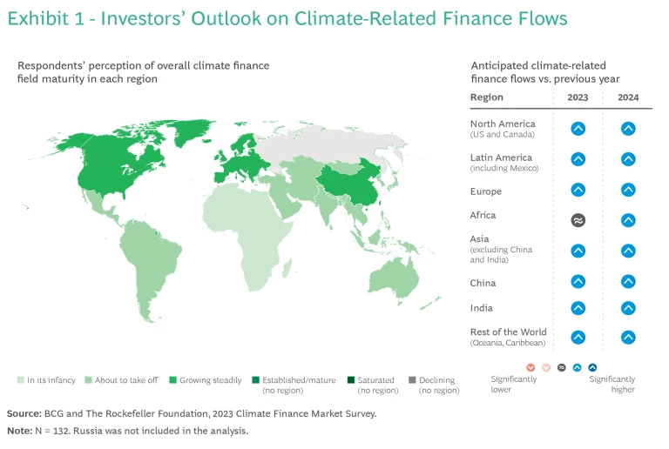This screenshot has width=669, height=449.
Task: Click China's 2023 up-arrow icon
Action: tap(578, 282)
